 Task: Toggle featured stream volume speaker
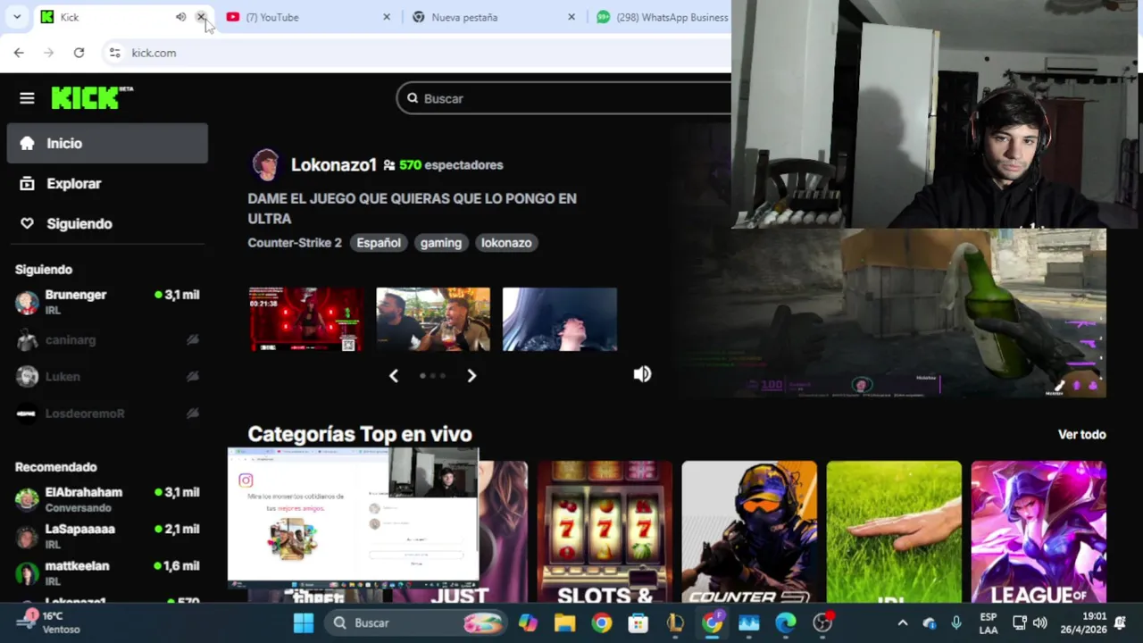(x=642, y=374)
